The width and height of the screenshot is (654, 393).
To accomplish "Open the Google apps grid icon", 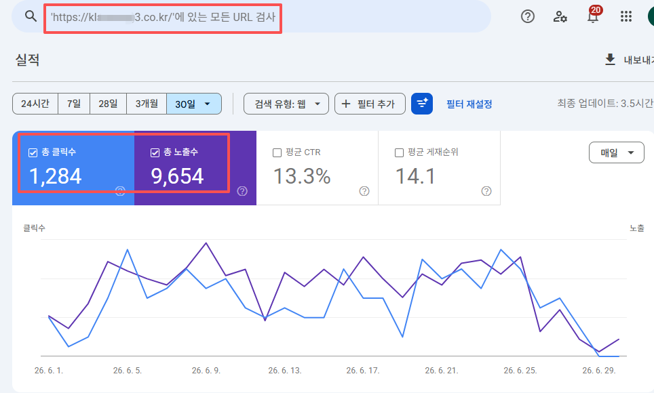I will [x=626, y=16].
